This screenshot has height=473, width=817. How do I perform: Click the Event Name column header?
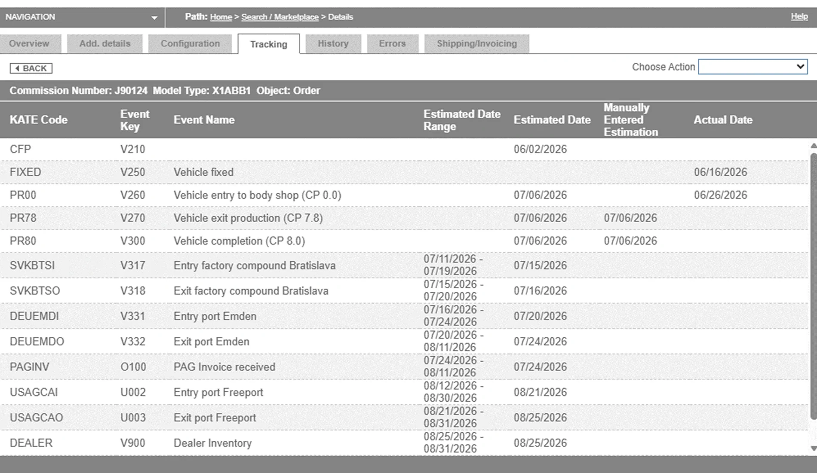tap(204, 120)
